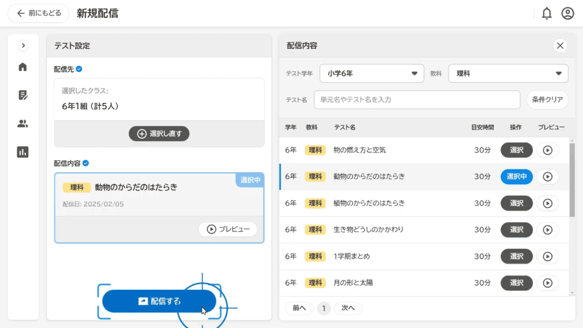Open the class members sidebar icon

tap(23, 124)
